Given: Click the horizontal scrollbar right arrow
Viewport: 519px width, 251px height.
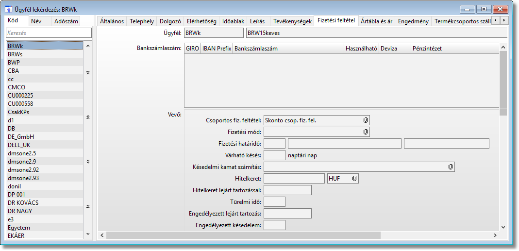Looking at the screenshot, I should pyautogui.click(x=495, y=235).
